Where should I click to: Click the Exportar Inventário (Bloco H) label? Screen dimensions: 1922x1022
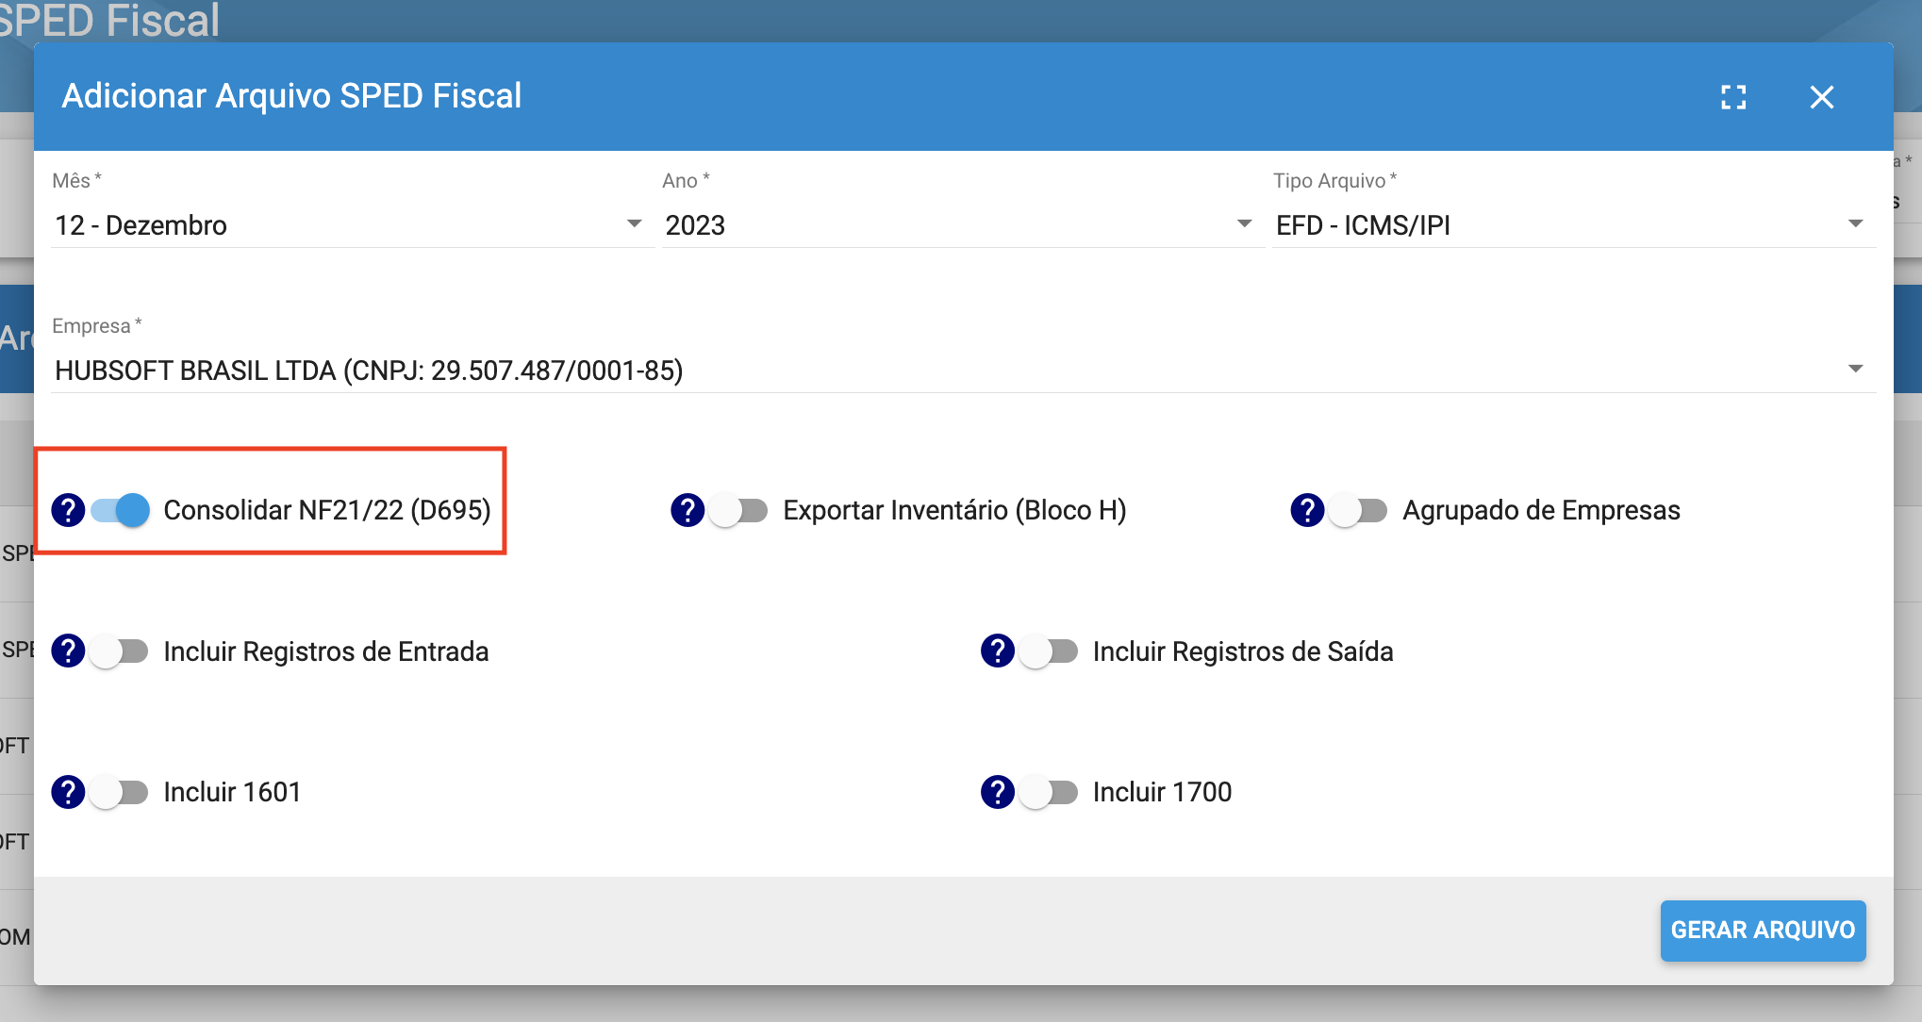(x=954, y=510)
